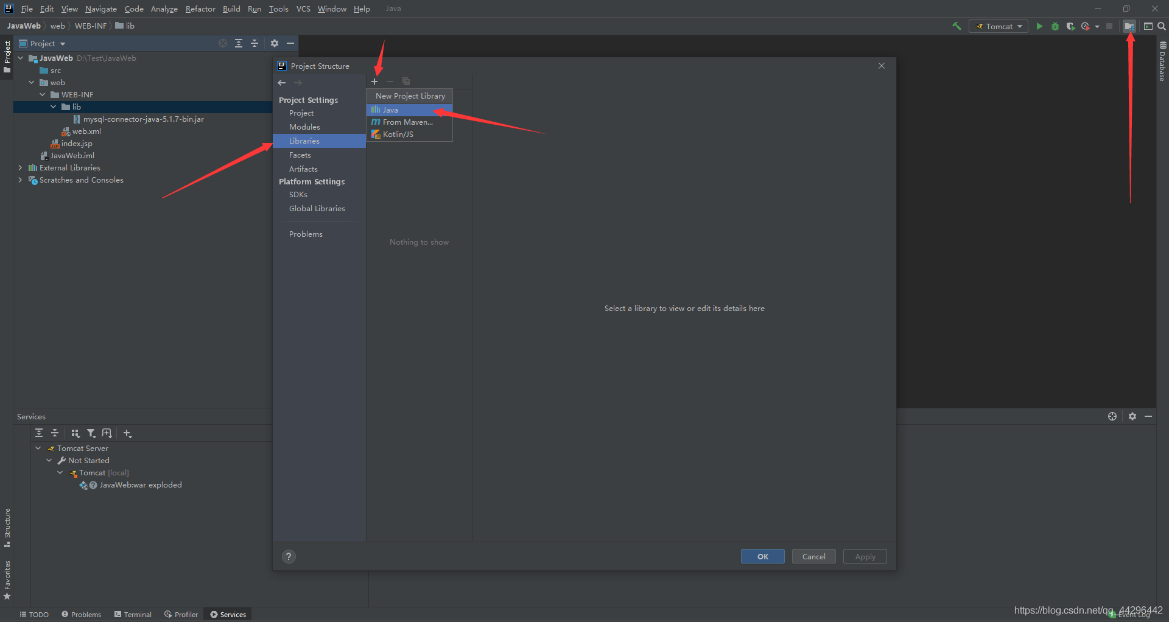
Task: Open the Refactor menu
Action: [x=200, y=9]
